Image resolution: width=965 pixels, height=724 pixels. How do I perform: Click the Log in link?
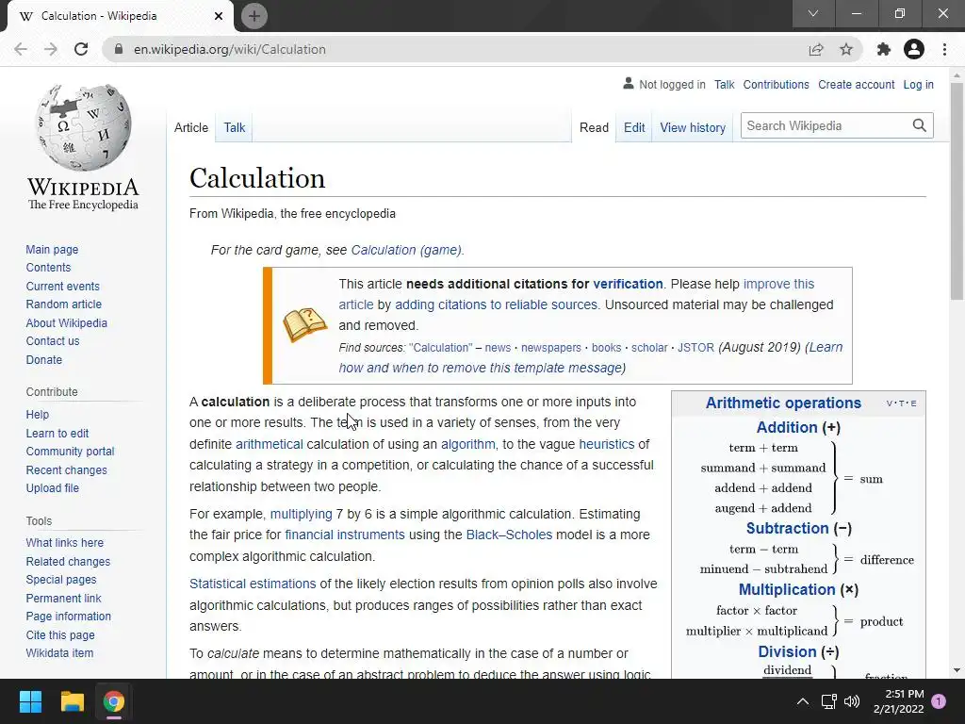click(x=918, y=85)
